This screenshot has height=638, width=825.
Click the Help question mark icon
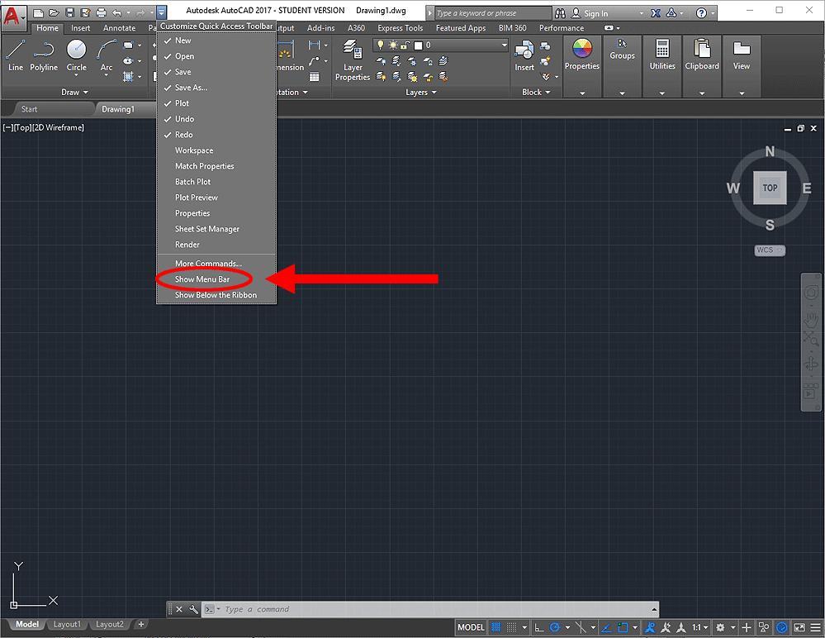pos(701,13)
